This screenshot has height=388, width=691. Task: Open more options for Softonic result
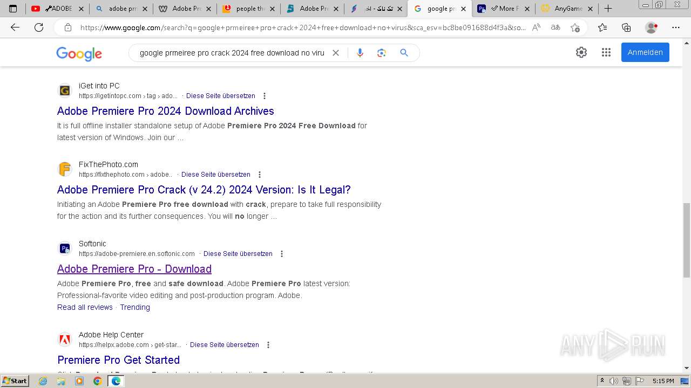pos(282,254)
